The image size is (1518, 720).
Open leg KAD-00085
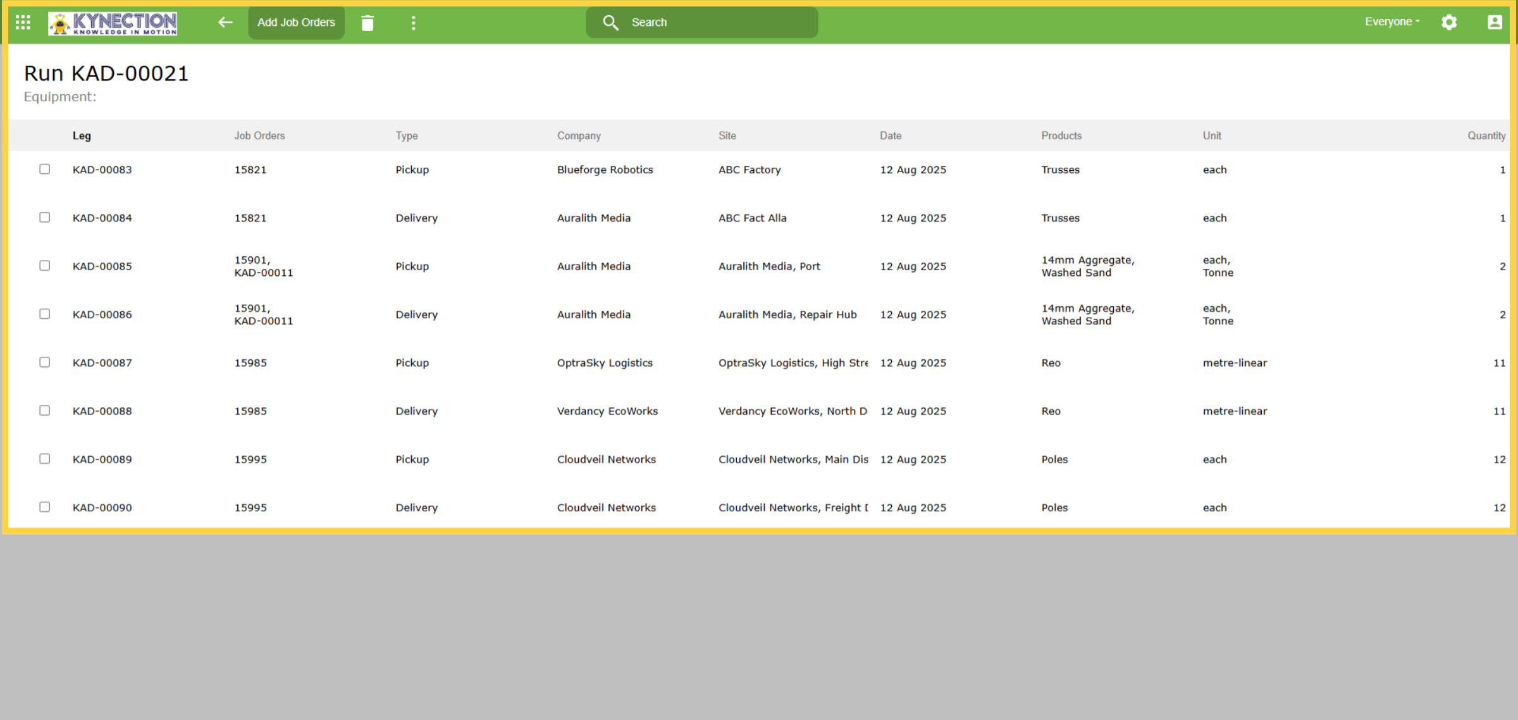click(102, 266)
